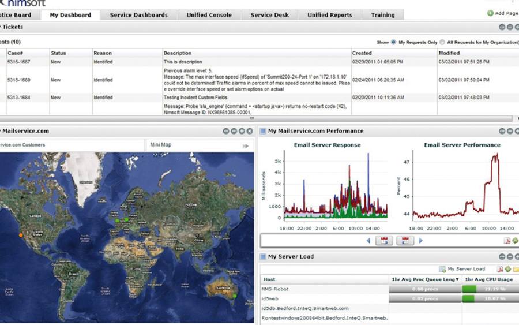Click the left calendar range button under charts
The image size is (519, 325).
pos(384,241)
